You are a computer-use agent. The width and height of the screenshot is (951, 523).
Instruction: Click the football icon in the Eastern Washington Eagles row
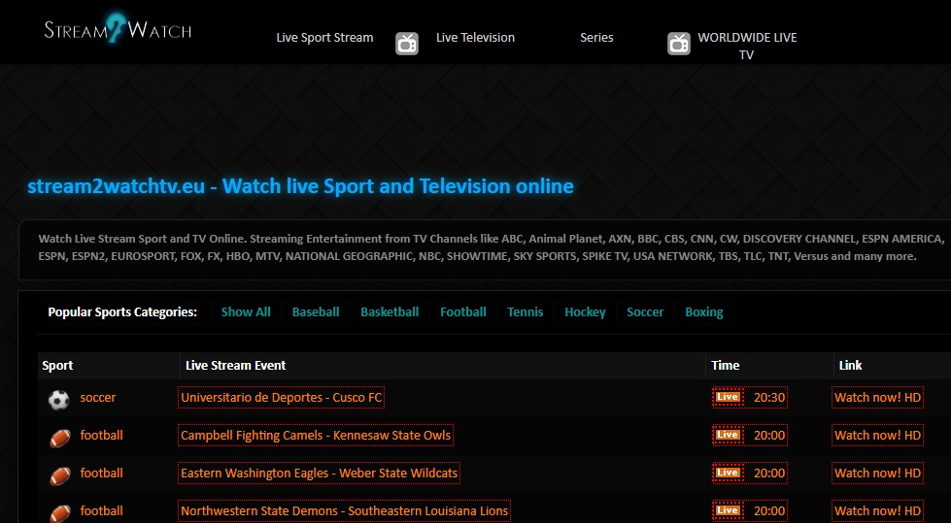click(x=60, y=475)
